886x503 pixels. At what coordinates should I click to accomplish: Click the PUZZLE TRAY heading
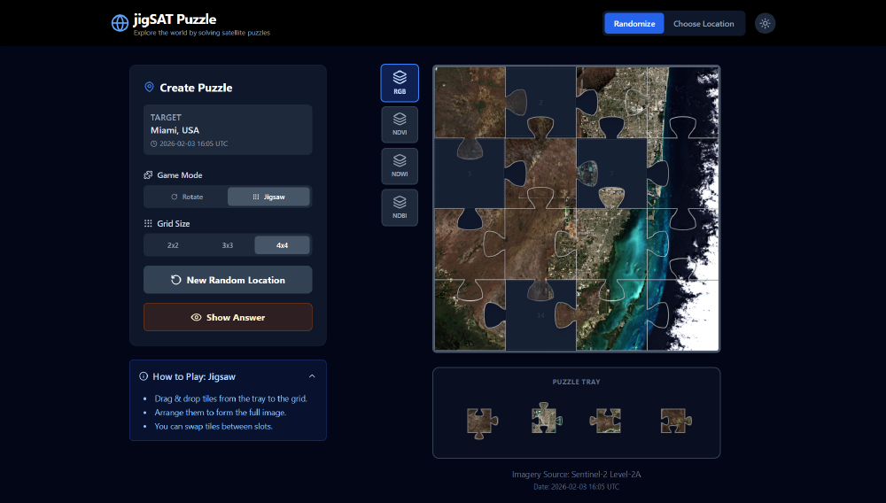(x=577, y=382)
